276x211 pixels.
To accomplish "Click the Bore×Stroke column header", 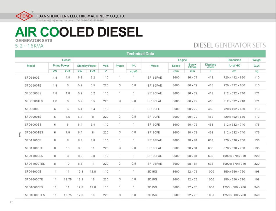I will 192,66.
